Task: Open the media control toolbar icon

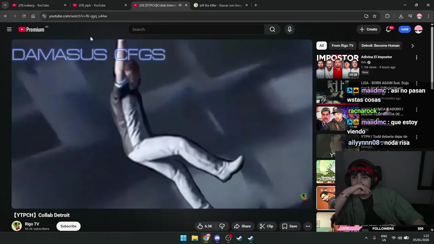Action: click(410, 16)
